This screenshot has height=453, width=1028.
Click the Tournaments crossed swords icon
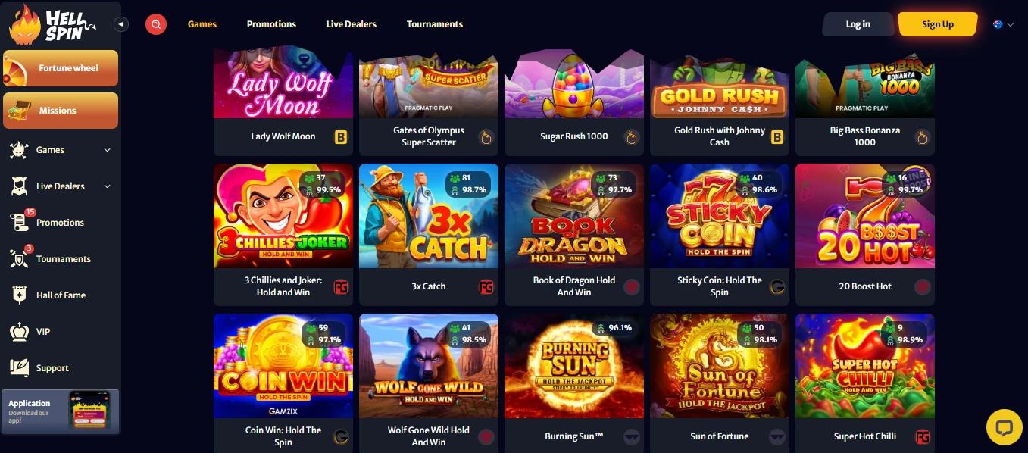click(20, 258)
